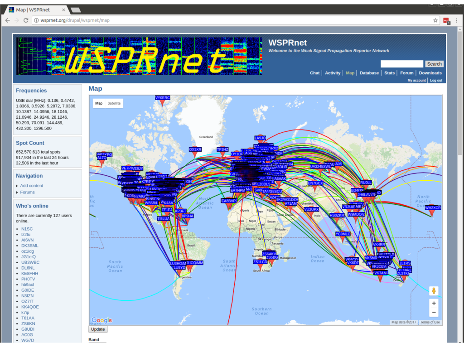Switch map to Map view
Image resolution: width=464 pixels, height=347 pixels.
[x=99, y=103]
